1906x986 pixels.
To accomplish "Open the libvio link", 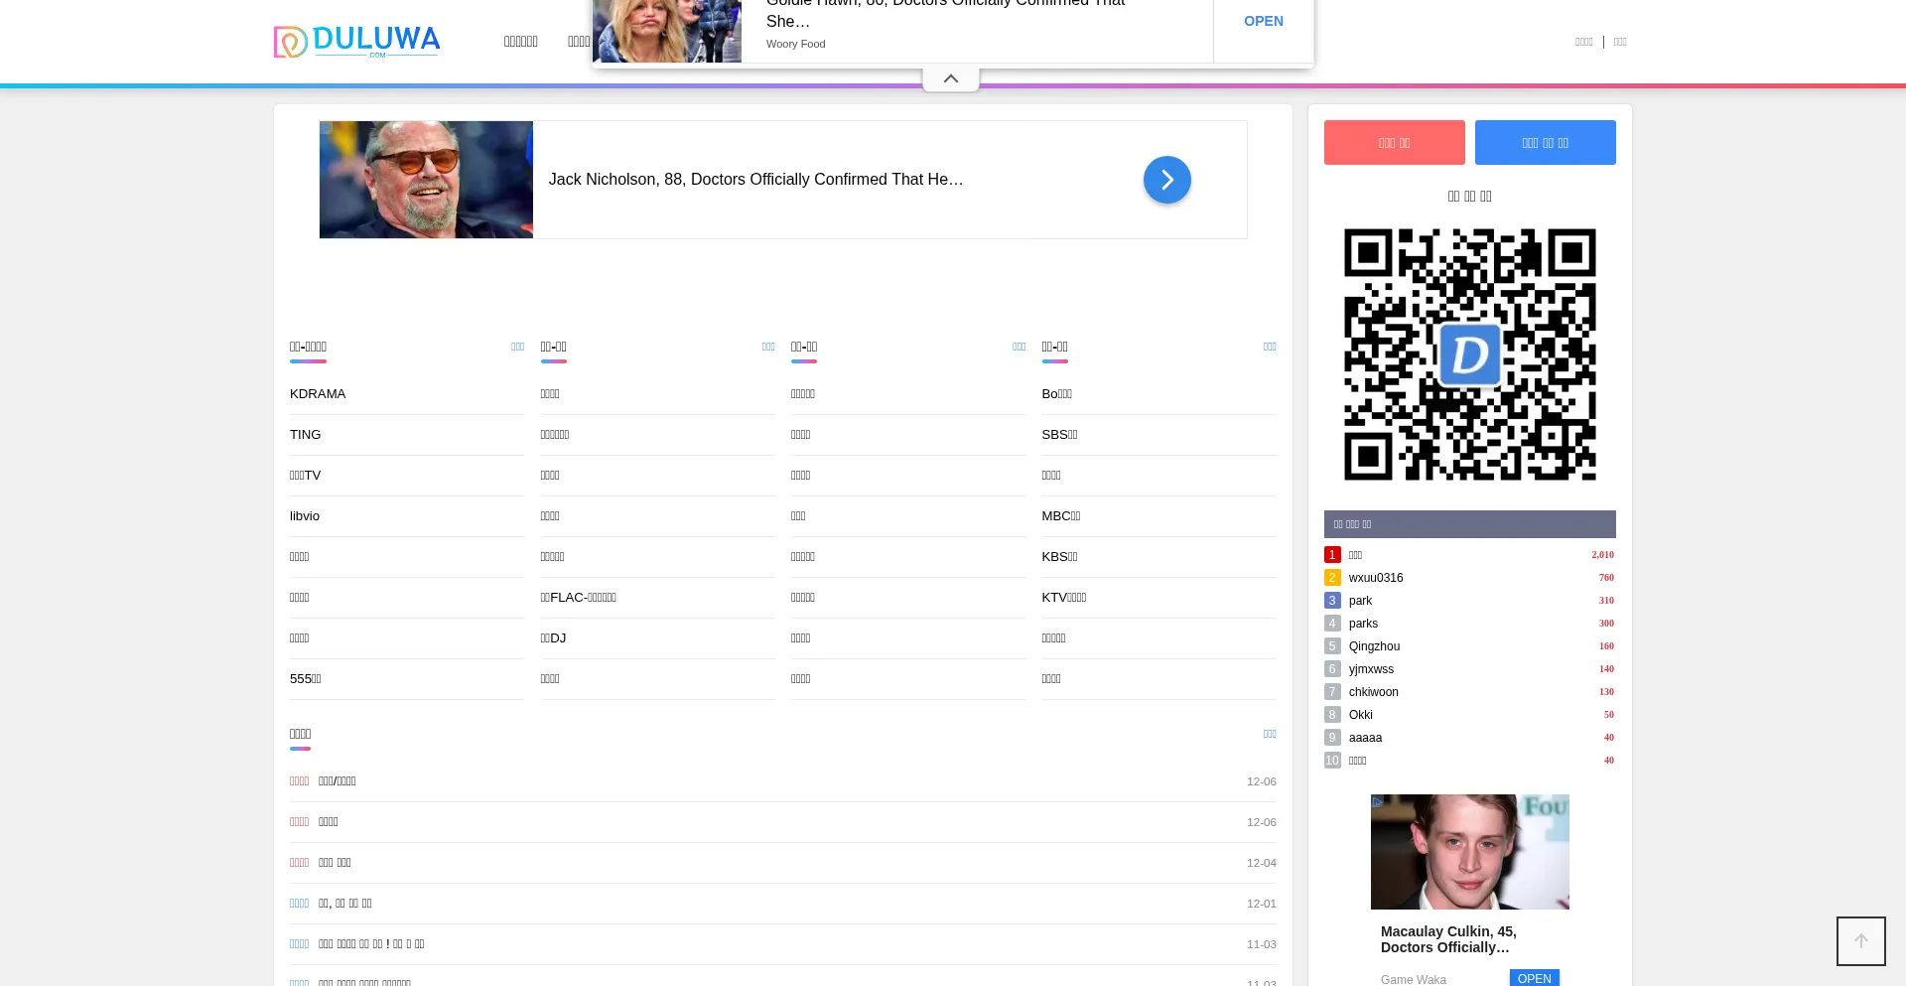I will 305,515.
